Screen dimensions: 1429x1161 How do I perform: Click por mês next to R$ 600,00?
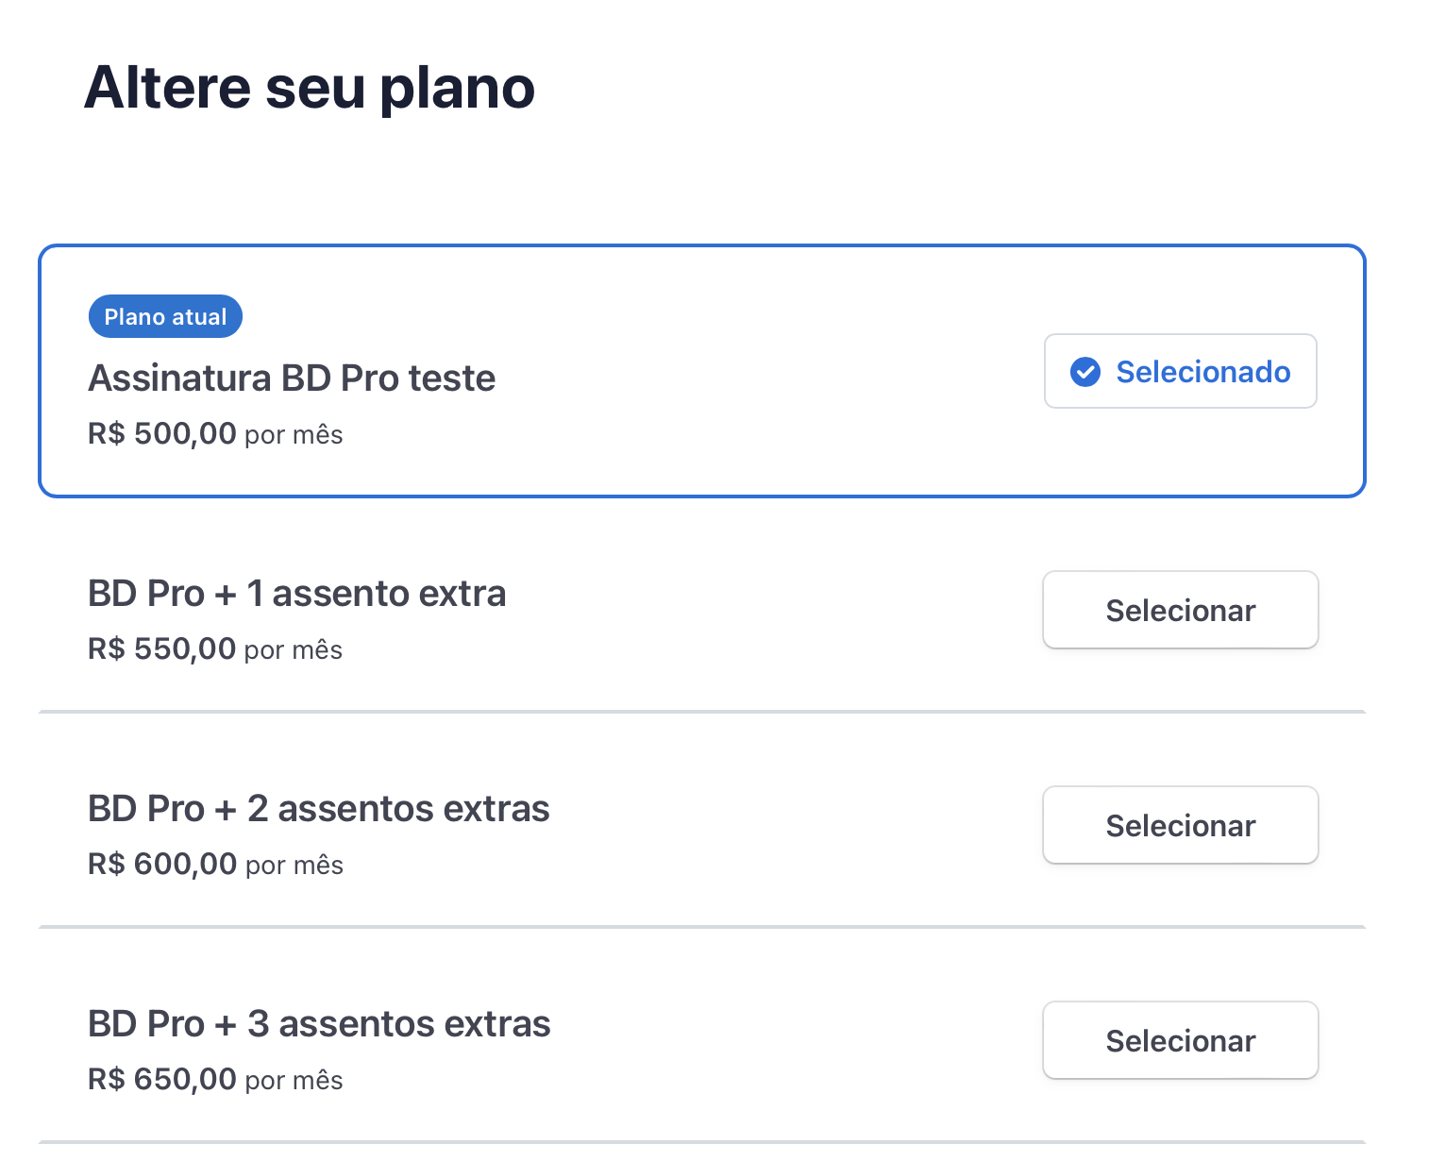(x=294, y=866)
